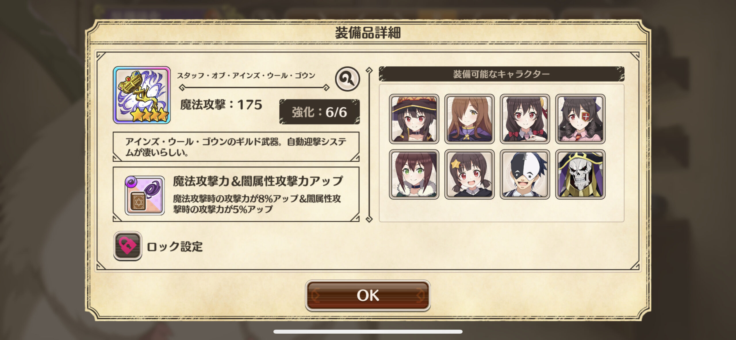This screenshot has height=340, width=736.
Task: Select skeleton overlord character portrait
Action: pos(580,174)
